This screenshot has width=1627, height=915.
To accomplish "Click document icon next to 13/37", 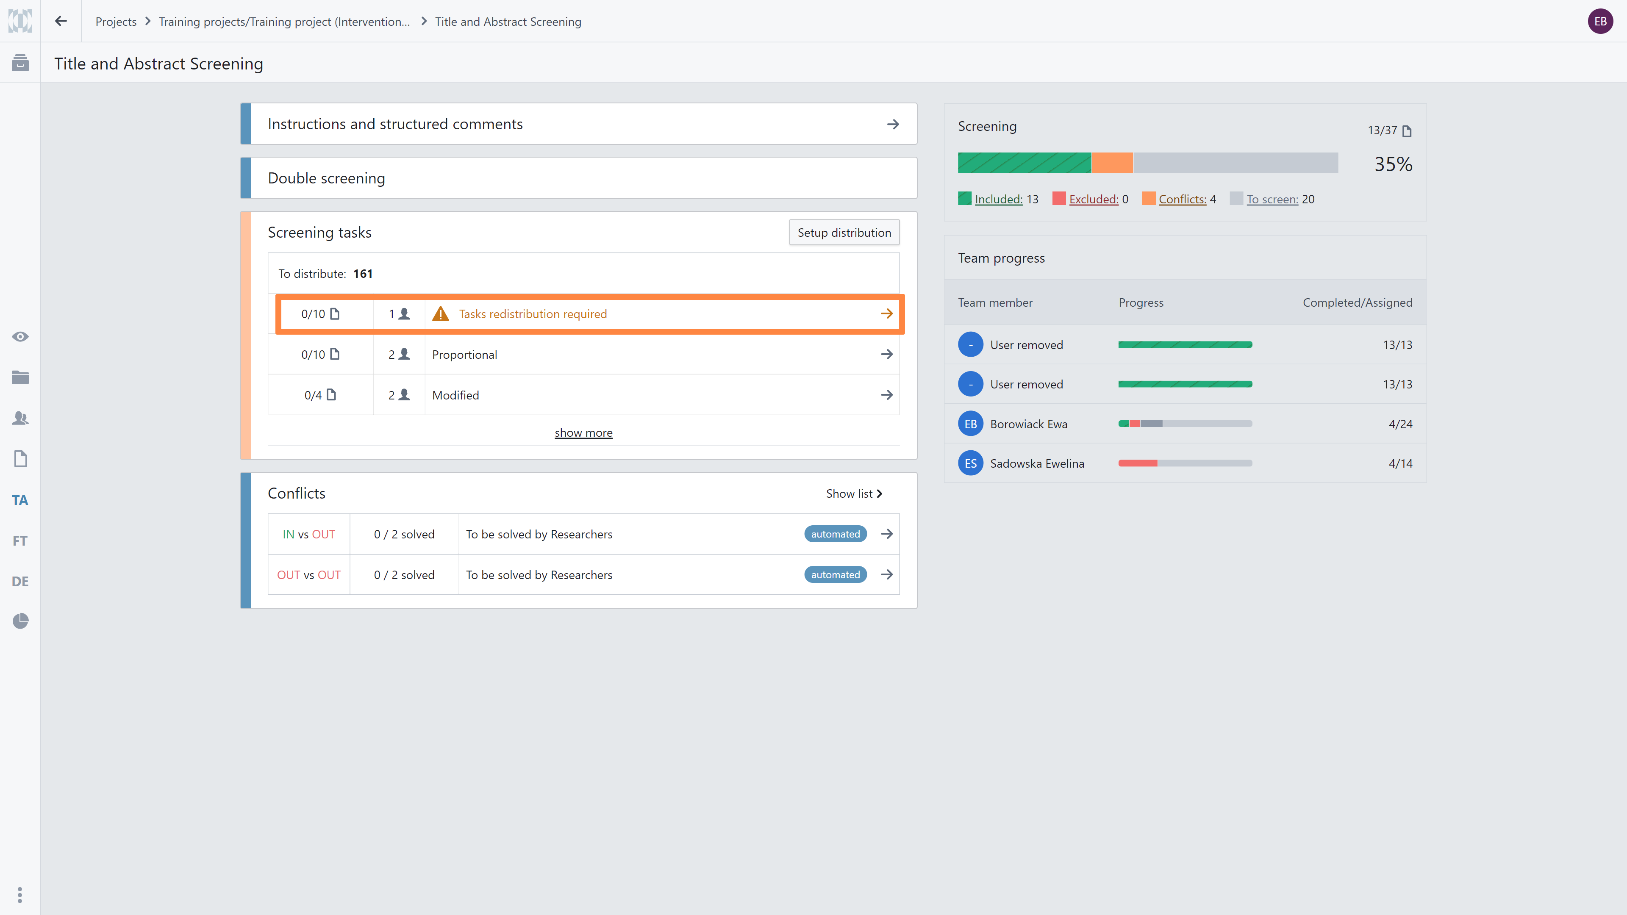I will [x=1407, y=131].
